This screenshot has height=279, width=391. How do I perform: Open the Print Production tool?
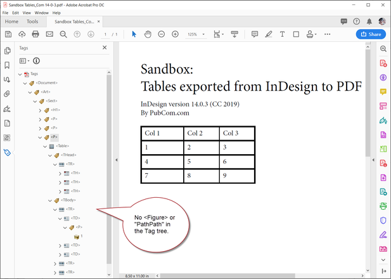[383, 206]
